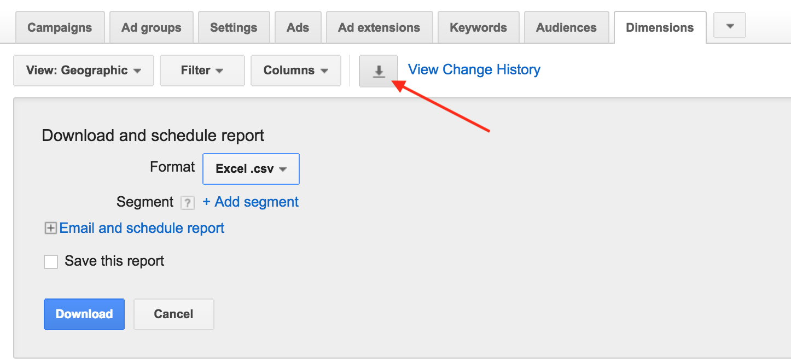791x363 pixels.
Task: Click the Download and schedule report heading
Action: click(x=153, y=136)
